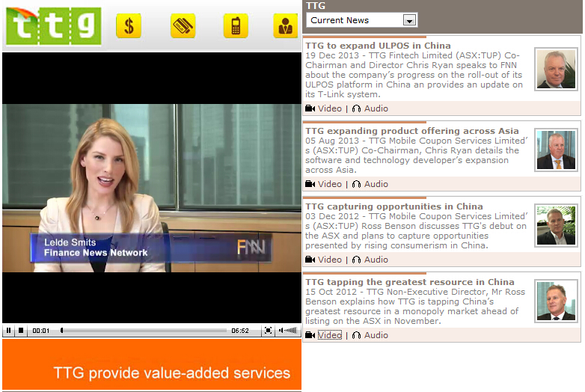Pause the video playback
Viewport: 585px width, 392px height.
tap(8, 331)
